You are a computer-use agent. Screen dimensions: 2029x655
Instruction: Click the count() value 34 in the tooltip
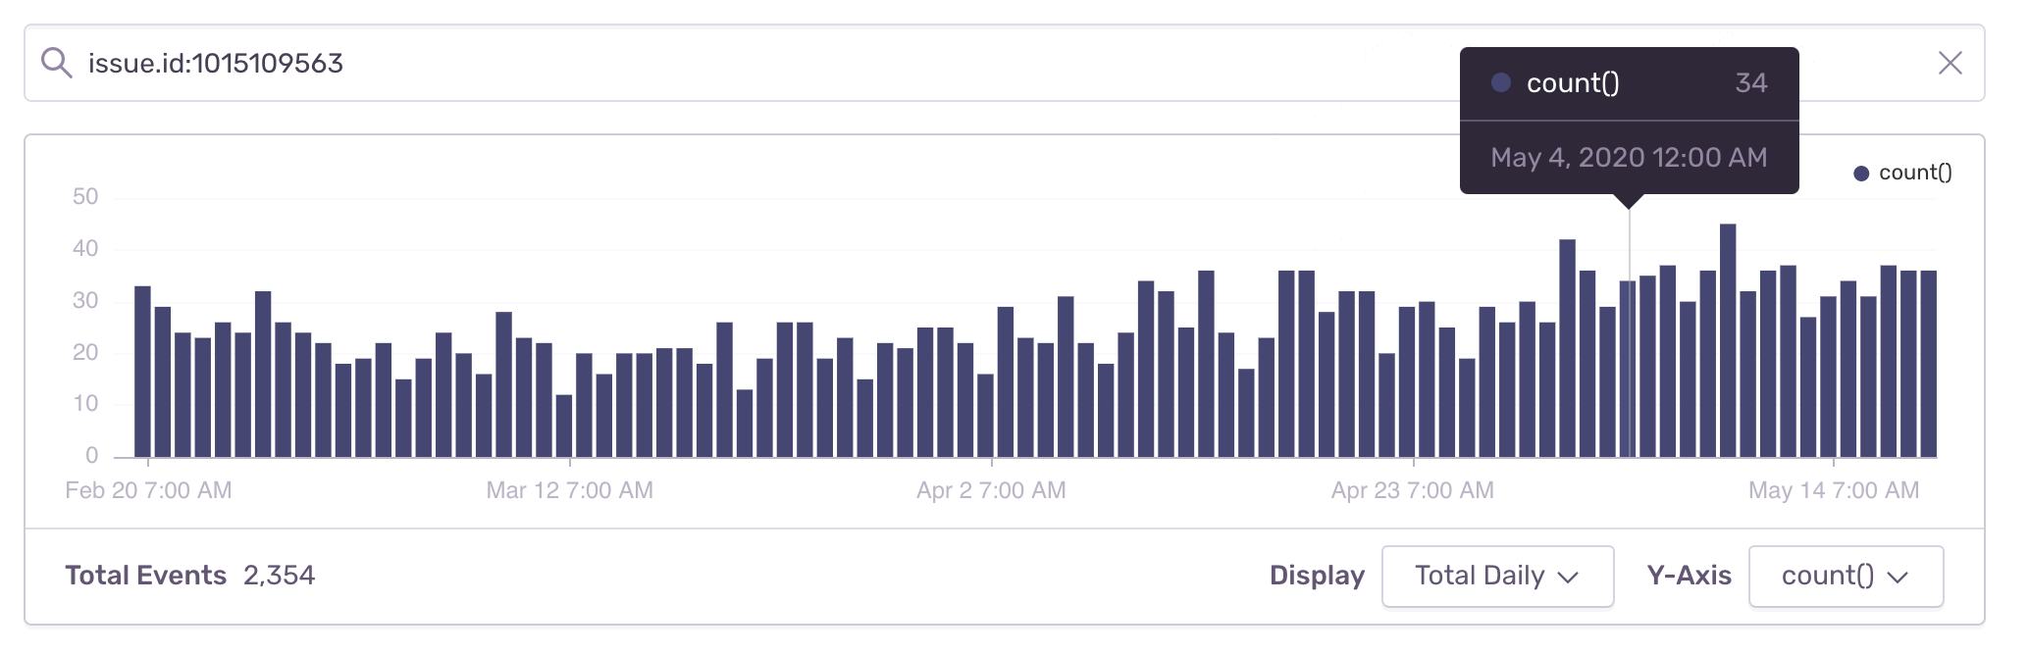(x=1752, y=83)
